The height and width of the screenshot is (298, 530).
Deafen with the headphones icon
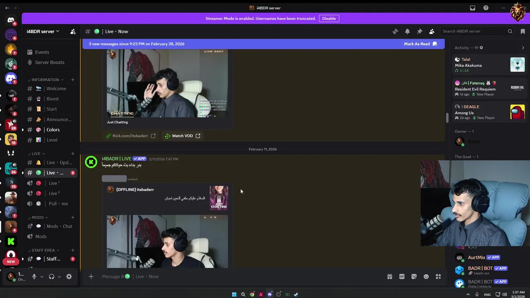click(x=52, y=276)
